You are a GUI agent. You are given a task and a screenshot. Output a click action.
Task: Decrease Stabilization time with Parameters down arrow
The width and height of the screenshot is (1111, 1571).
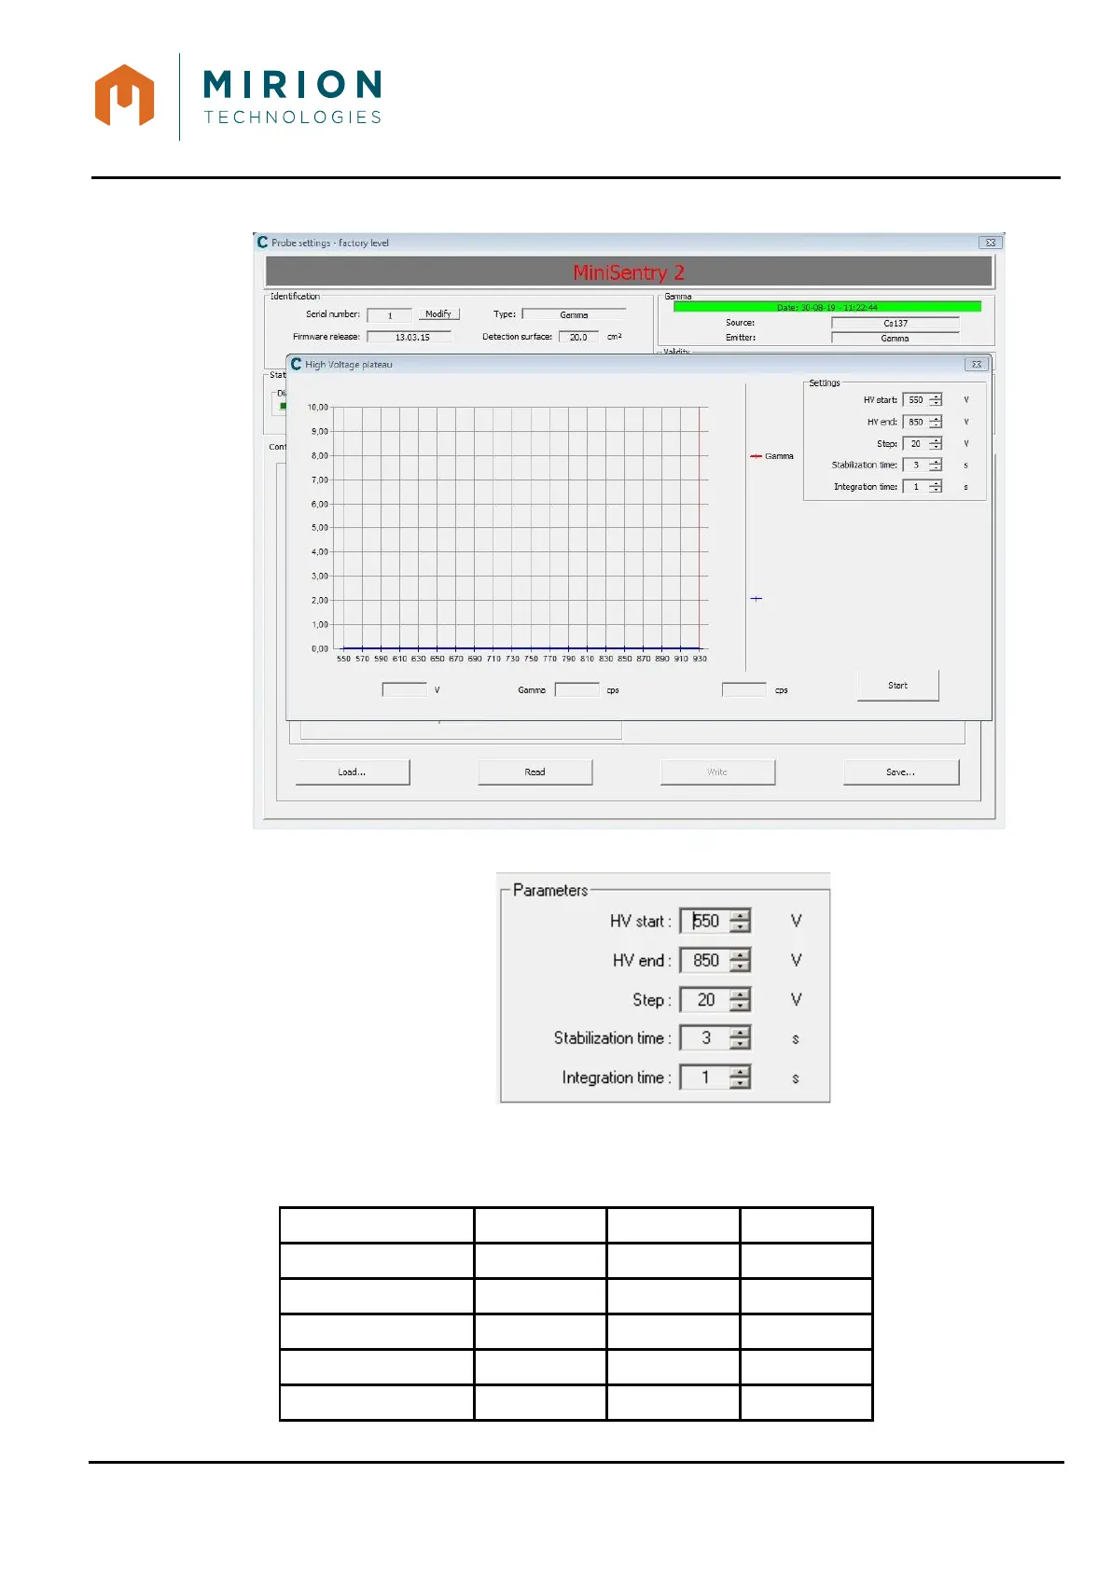point(741,1045)
